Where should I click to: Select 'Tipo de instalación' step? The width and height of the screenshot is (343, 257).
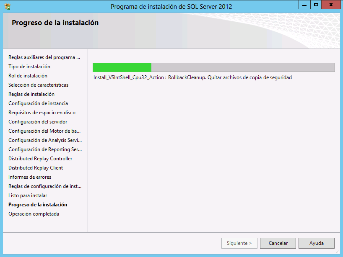(x=29, y=67)
